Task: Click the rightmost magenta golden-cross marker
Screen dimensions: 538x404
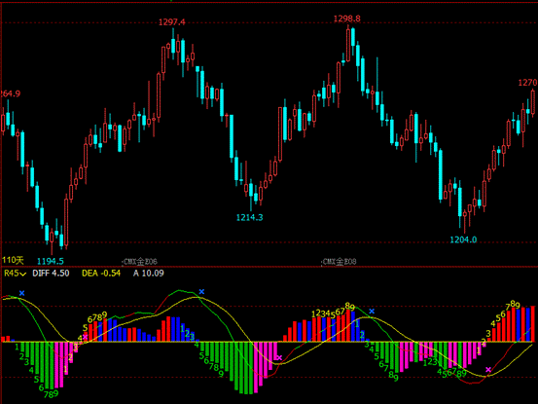Action: point(488,370)
